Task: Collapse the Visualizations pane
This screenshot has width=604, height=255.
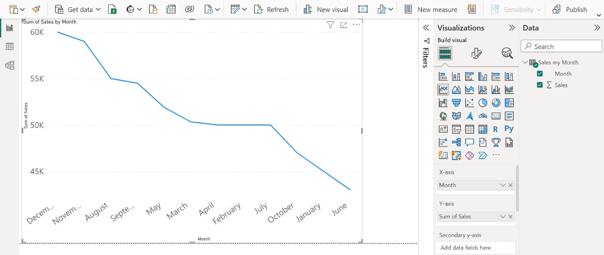Action: click(x=512, y=28)
